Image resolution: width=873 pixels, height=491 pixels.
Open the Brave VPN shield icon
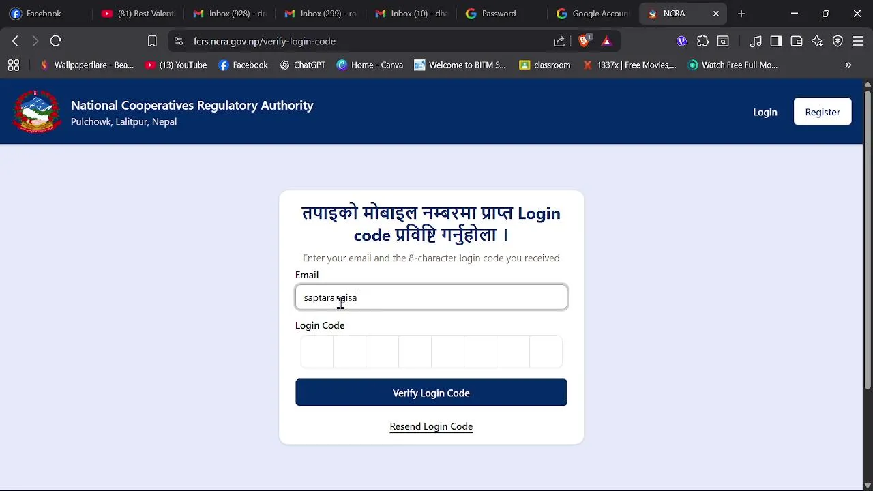pyautogui.click(x=838, y=41)
